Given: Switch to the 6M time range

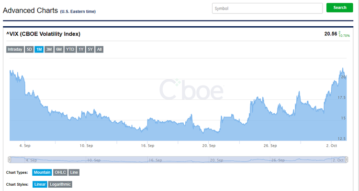Looking at the screenshot, I should [59, 49].
